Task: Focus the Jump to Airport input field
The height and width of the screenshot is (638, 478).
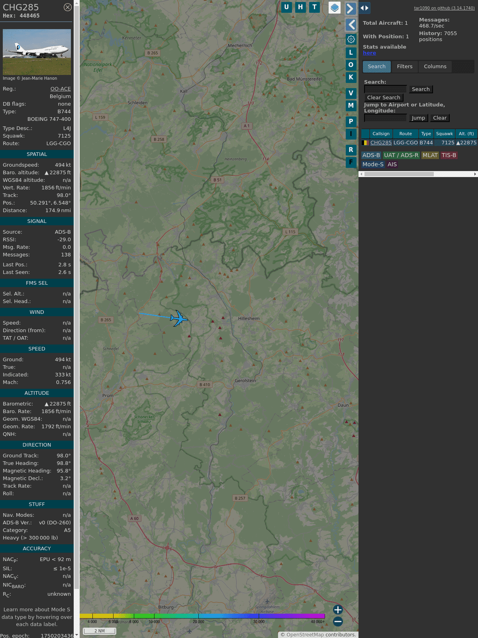Action: [x=386, y=118]
